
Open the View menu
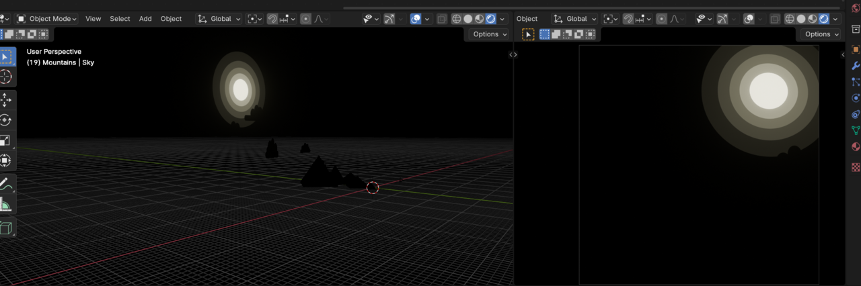coord(93,19)
